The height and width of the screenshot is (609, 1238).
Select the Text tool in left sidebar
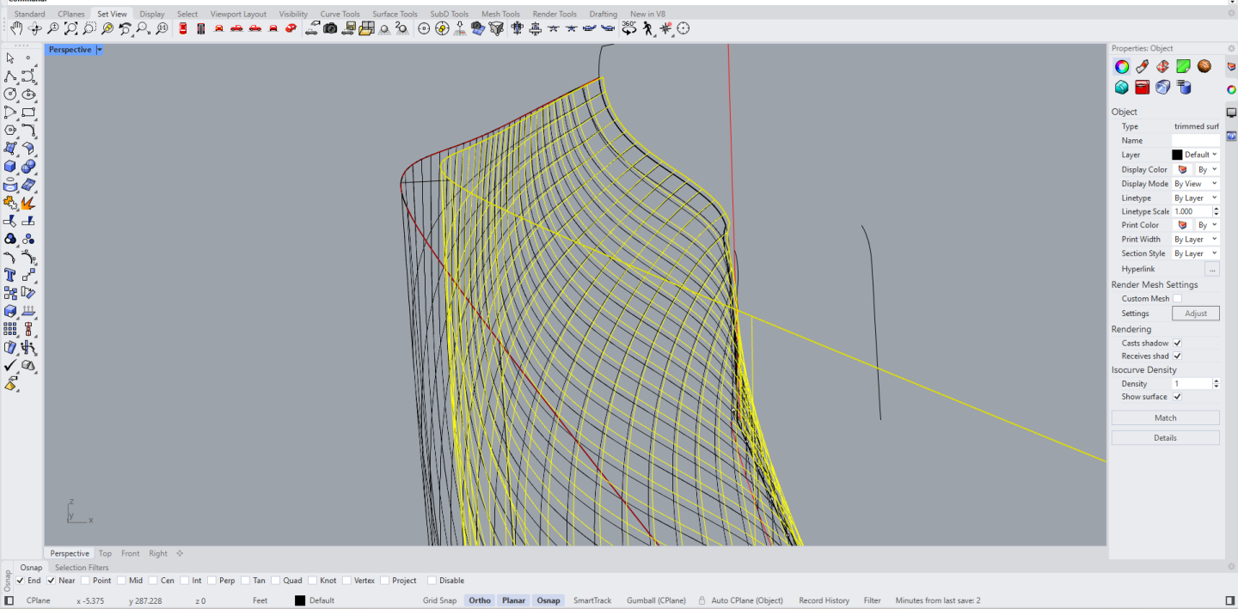(10, 275)
